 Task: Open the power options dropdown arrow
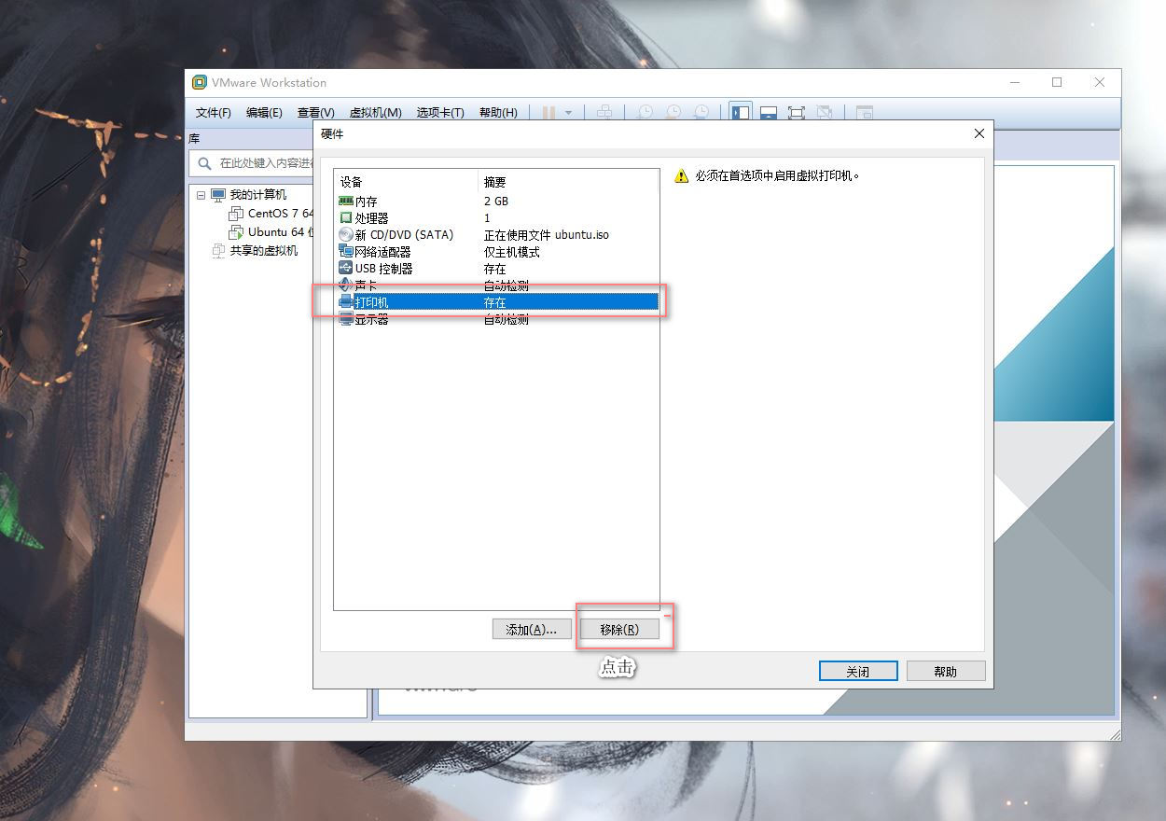(x=569, y=113)
